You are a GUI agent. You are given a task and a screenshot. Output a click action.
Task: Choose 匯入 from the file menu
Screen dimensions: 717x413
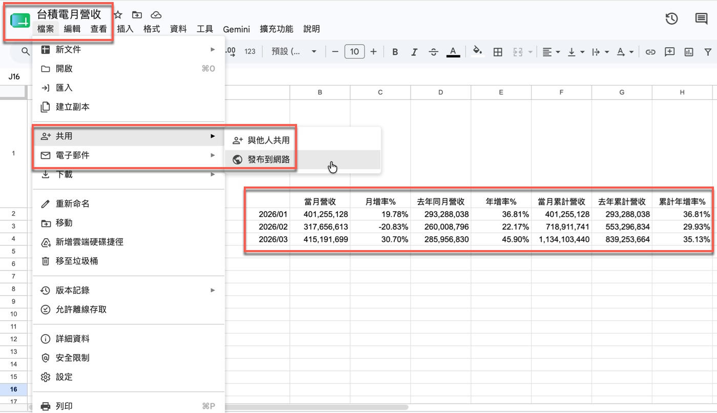pos(129,88)
